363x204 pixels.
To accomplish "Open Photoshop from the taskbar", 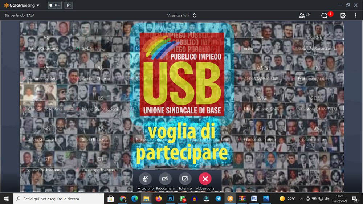I will click(x=171, y=199).
